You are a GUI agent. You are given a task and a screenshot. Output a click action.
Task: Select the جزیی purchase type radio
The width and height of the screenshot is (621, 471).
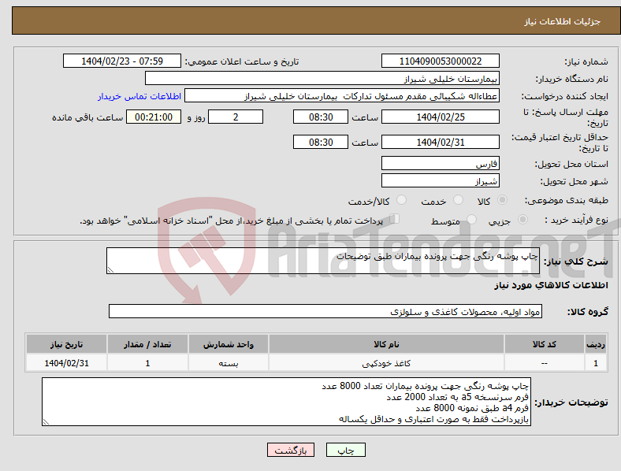522,219
